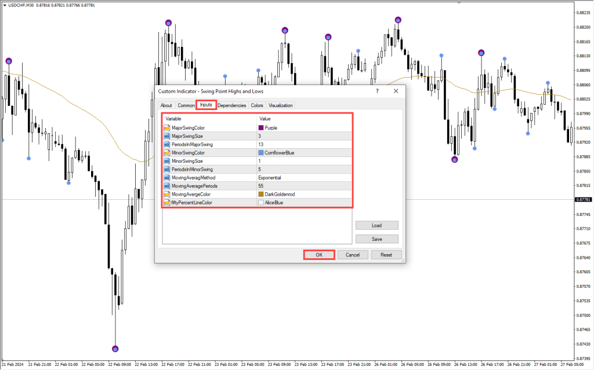The height and width of the screenshot is (370, 594).
Task: Select the MinorSwingColor row label
Action: tap(188, 153)
